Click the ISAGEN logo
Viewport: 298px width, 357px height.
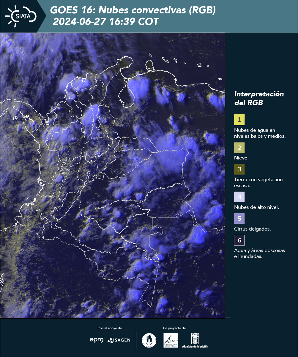point(119,340)
